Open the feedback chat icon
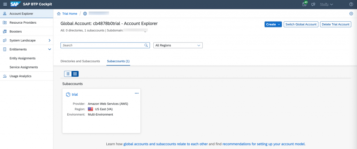The image size is (357, 149). tap(313, 4)
